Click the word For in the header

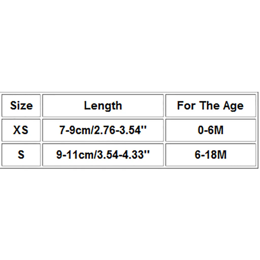pyautogui.click(x=186, y=106)
